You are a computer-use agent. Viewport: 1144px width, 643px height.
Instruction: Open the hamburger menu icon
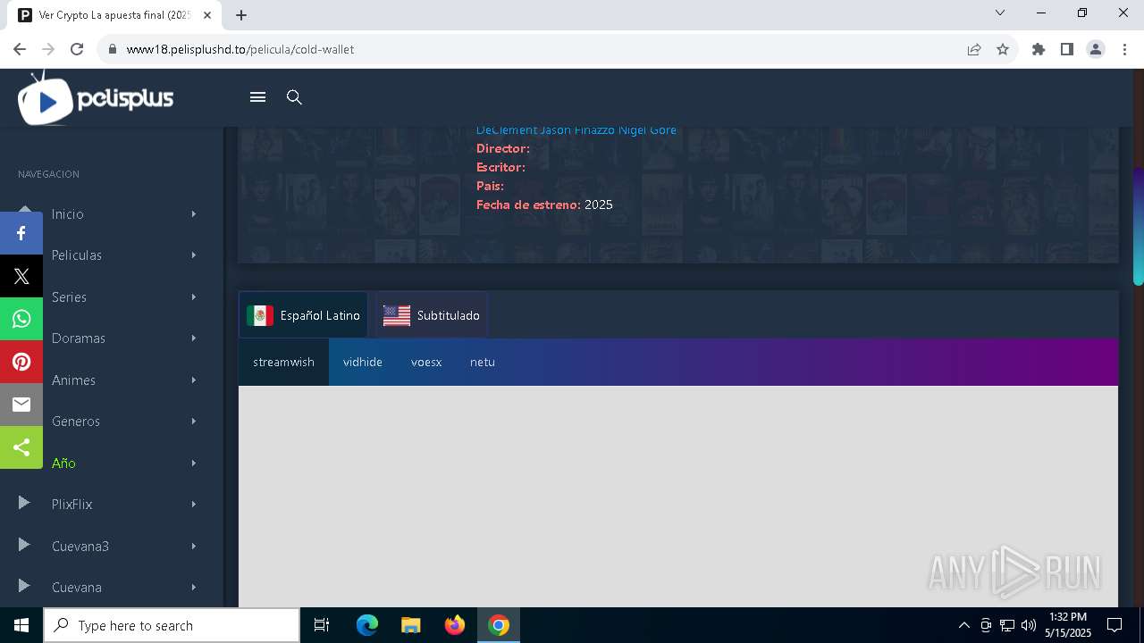click(x=257, y=97)
